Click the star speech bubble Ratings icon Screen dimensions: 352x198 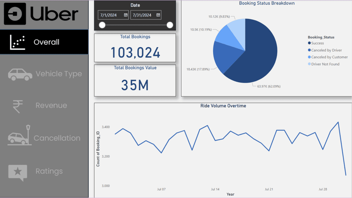point(18,172)
